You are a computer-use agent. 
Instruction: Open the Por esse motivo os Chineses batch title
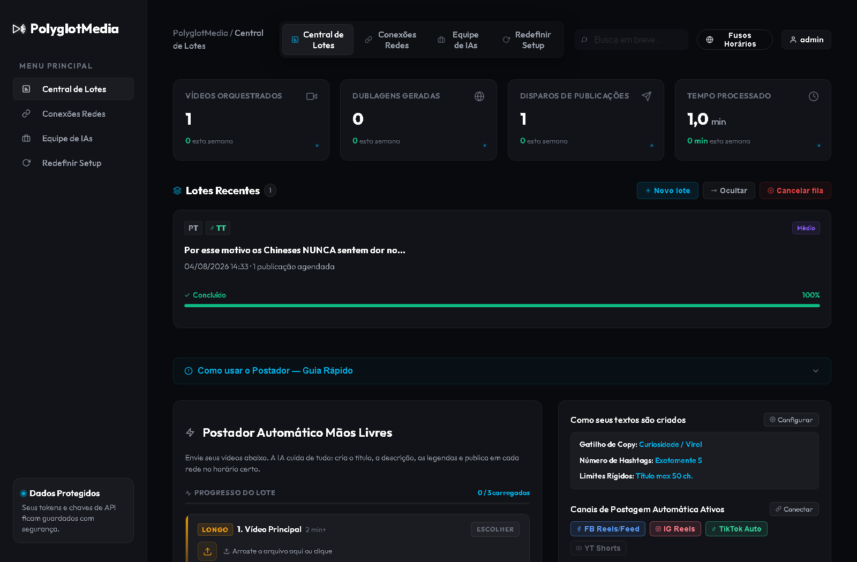(295, 250)
